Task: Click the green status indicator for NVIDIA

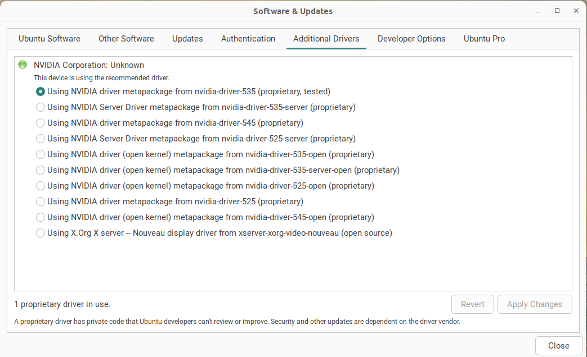Action: 23,65
